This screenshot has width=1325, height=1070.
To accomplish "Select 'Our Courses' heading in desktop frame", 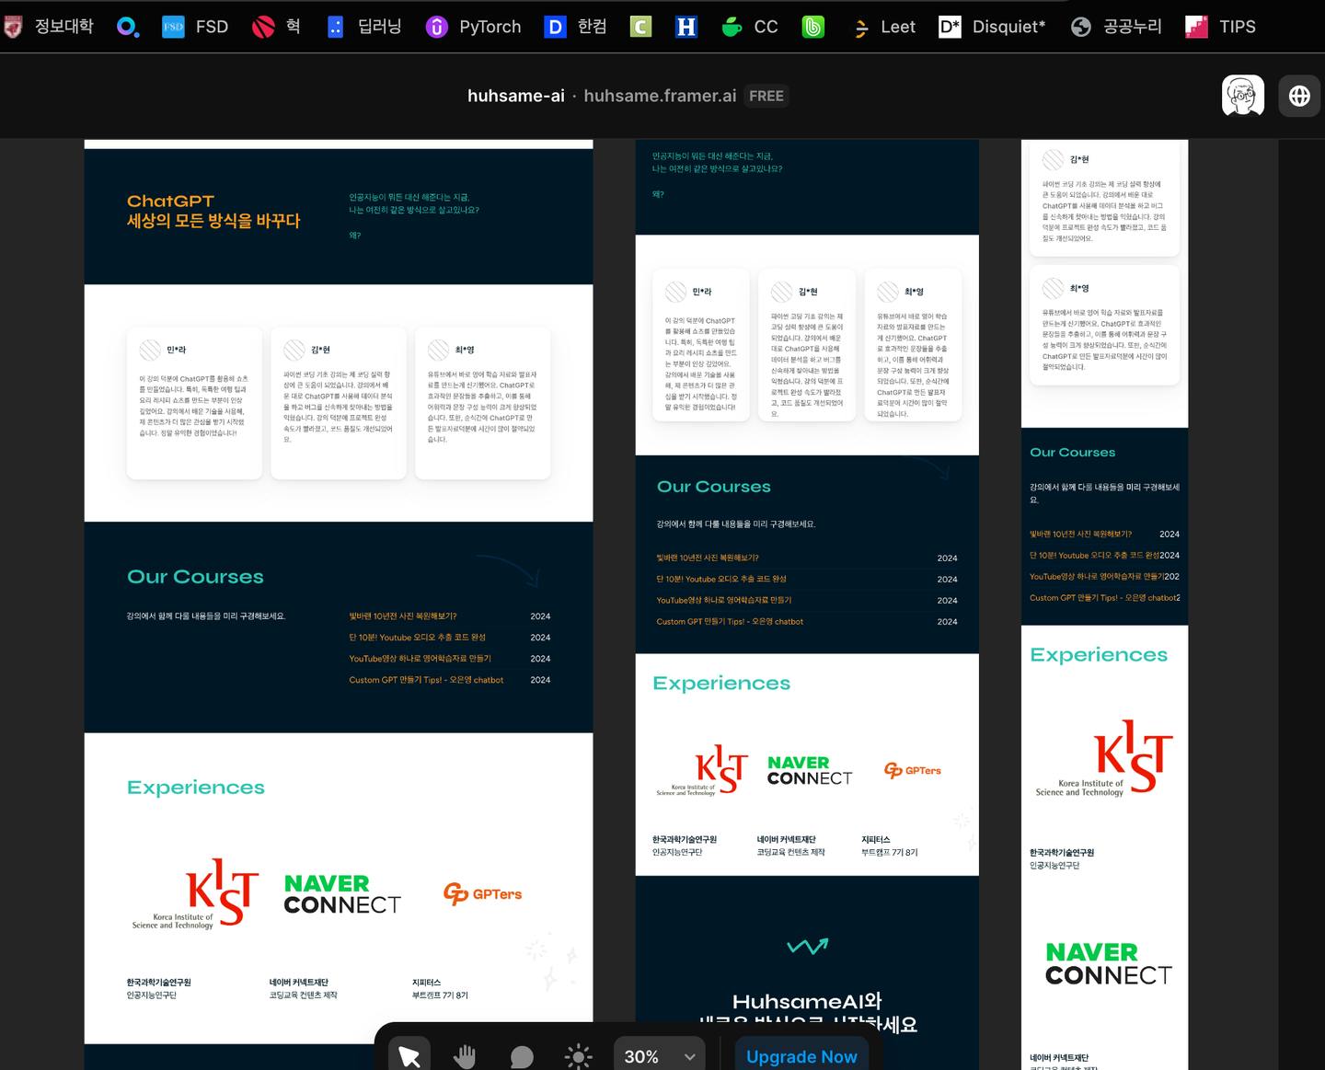I will [195, 577].
